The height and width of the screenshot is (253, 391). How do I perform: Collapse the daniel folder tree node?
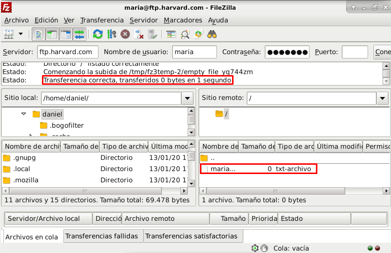23,114
